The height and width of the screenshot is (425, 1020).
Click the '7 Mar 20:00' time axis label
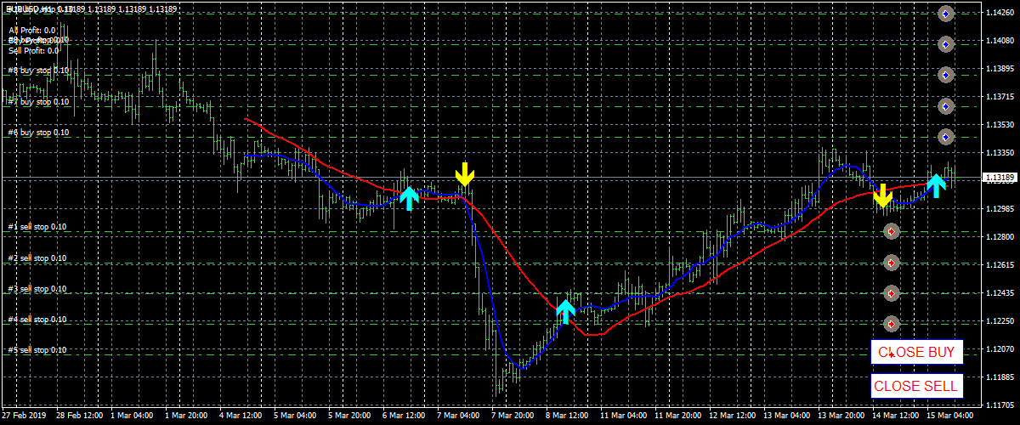click(x=511, y=416)
